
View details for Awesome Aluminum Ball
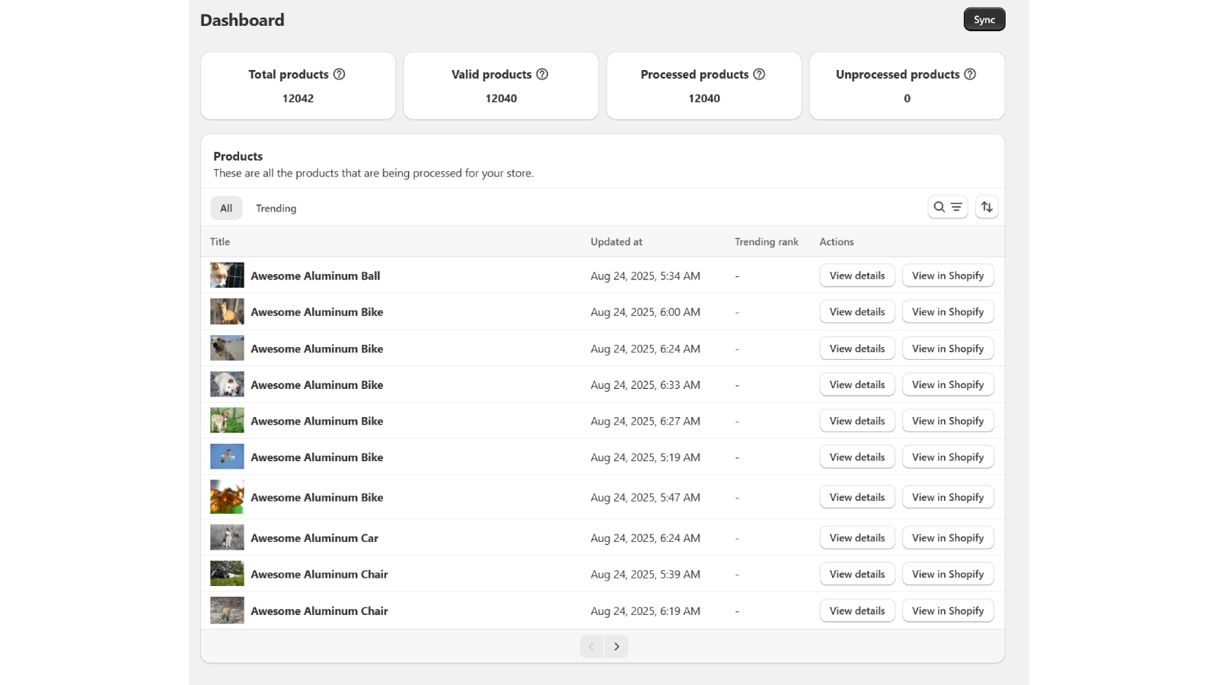tap(856, 276)
